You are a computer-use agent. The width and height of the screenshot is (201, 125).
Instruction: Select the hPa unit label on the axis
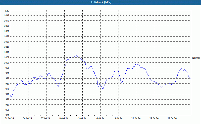point(7,11)
